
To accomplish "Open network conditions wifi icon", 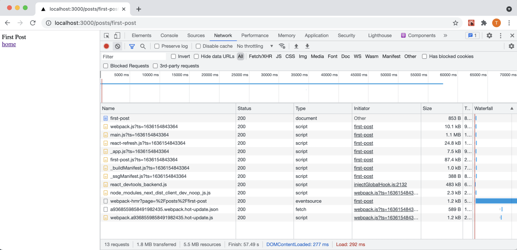I will pyautogui.click(x=282, y=46).
